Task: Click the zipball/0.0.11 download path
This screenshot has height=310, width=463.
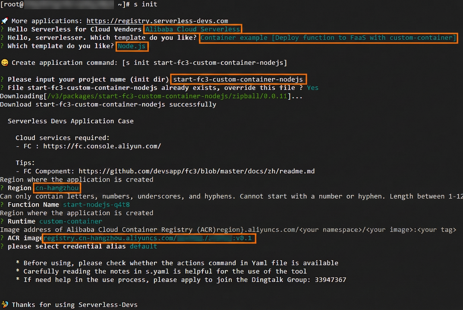Action: coord(167,96)
